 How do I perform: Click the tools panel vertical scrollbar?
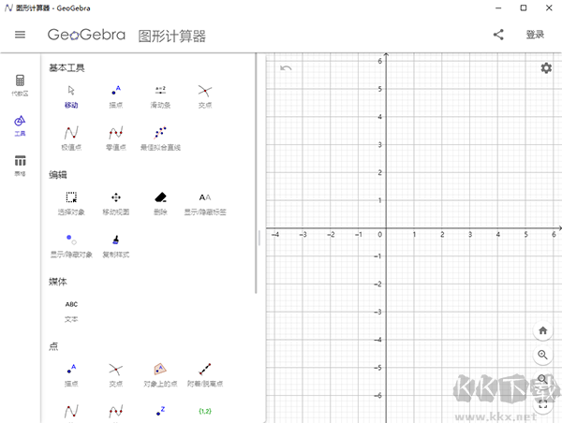pos(256,174)
